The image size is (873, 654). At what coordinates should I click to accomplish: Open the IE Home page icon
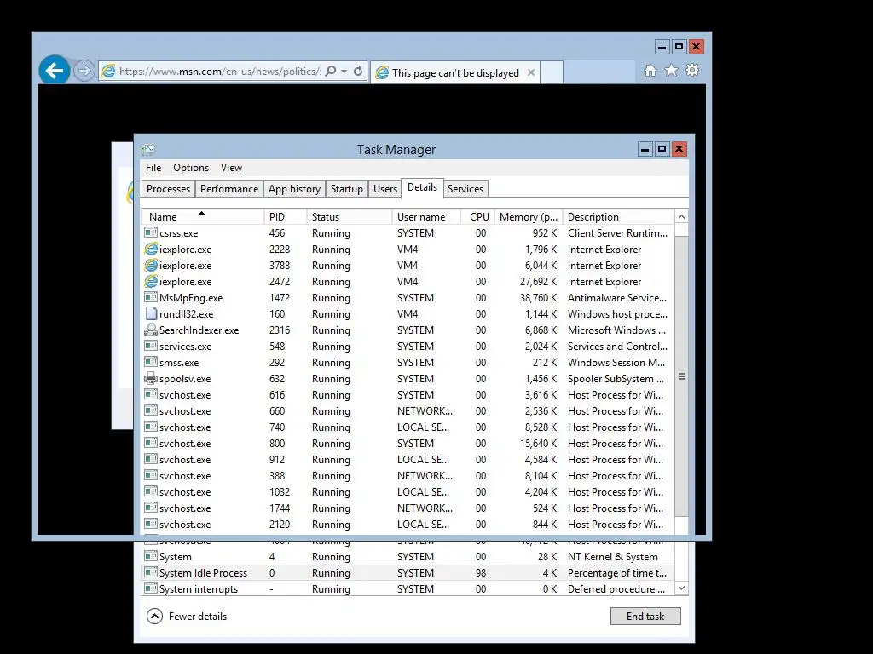[650, 71]
